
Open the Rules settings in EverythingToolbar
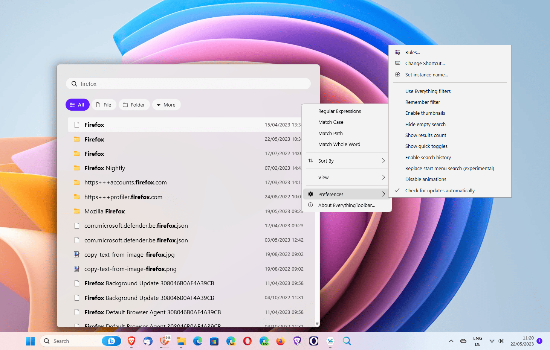click(412, 52)
